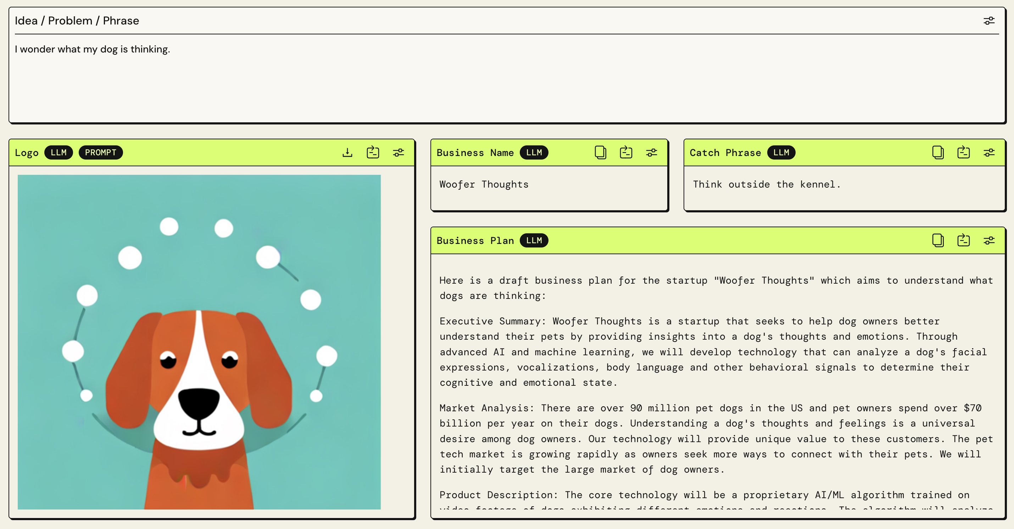Open Business Plan settings sliders
The width and height of the screenshot is (1014, 529).
(989, 240)
